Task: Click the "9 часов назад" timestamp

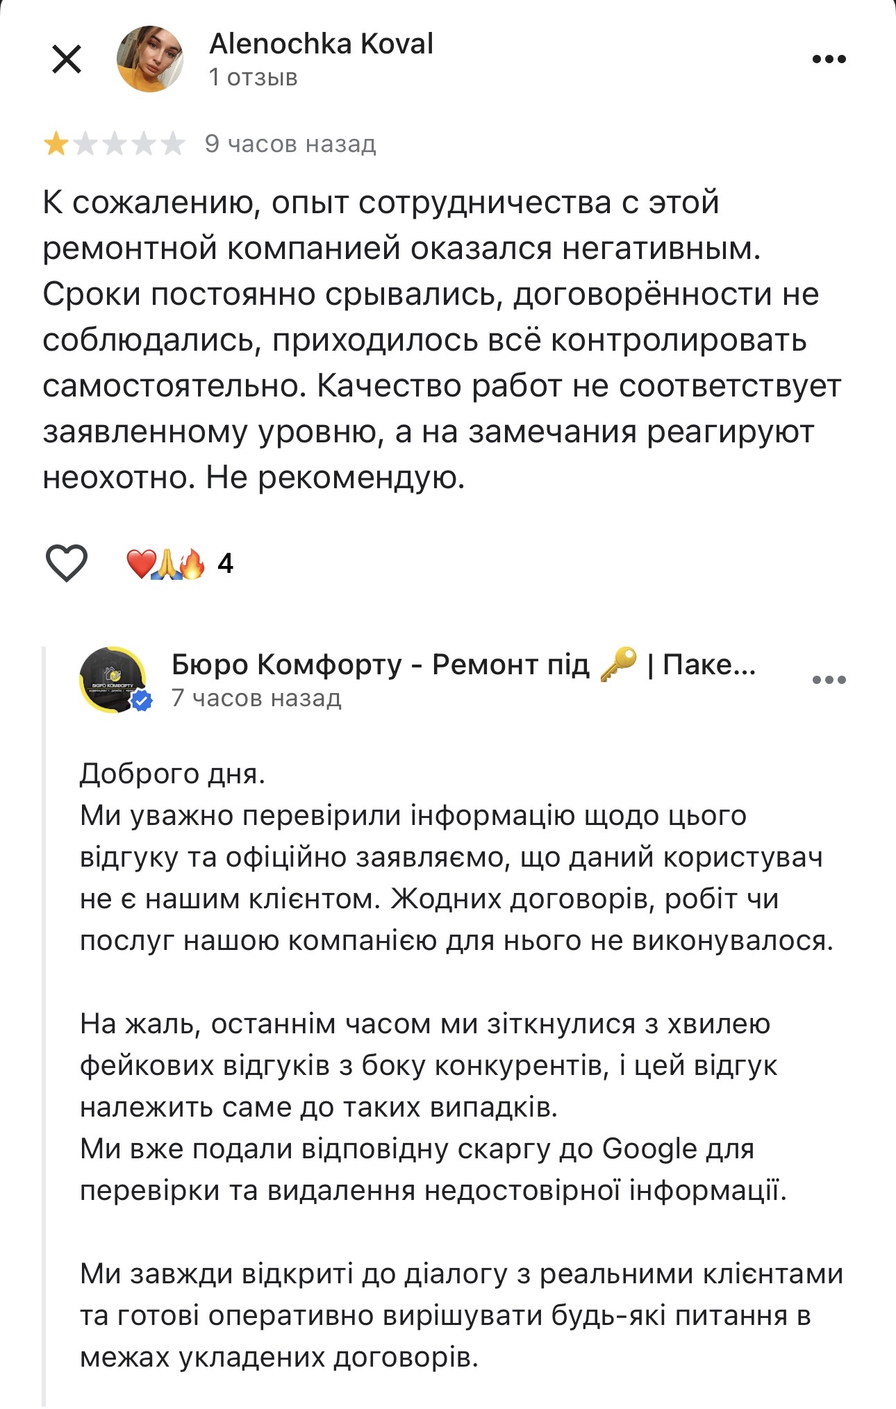Action: [290, 144]
